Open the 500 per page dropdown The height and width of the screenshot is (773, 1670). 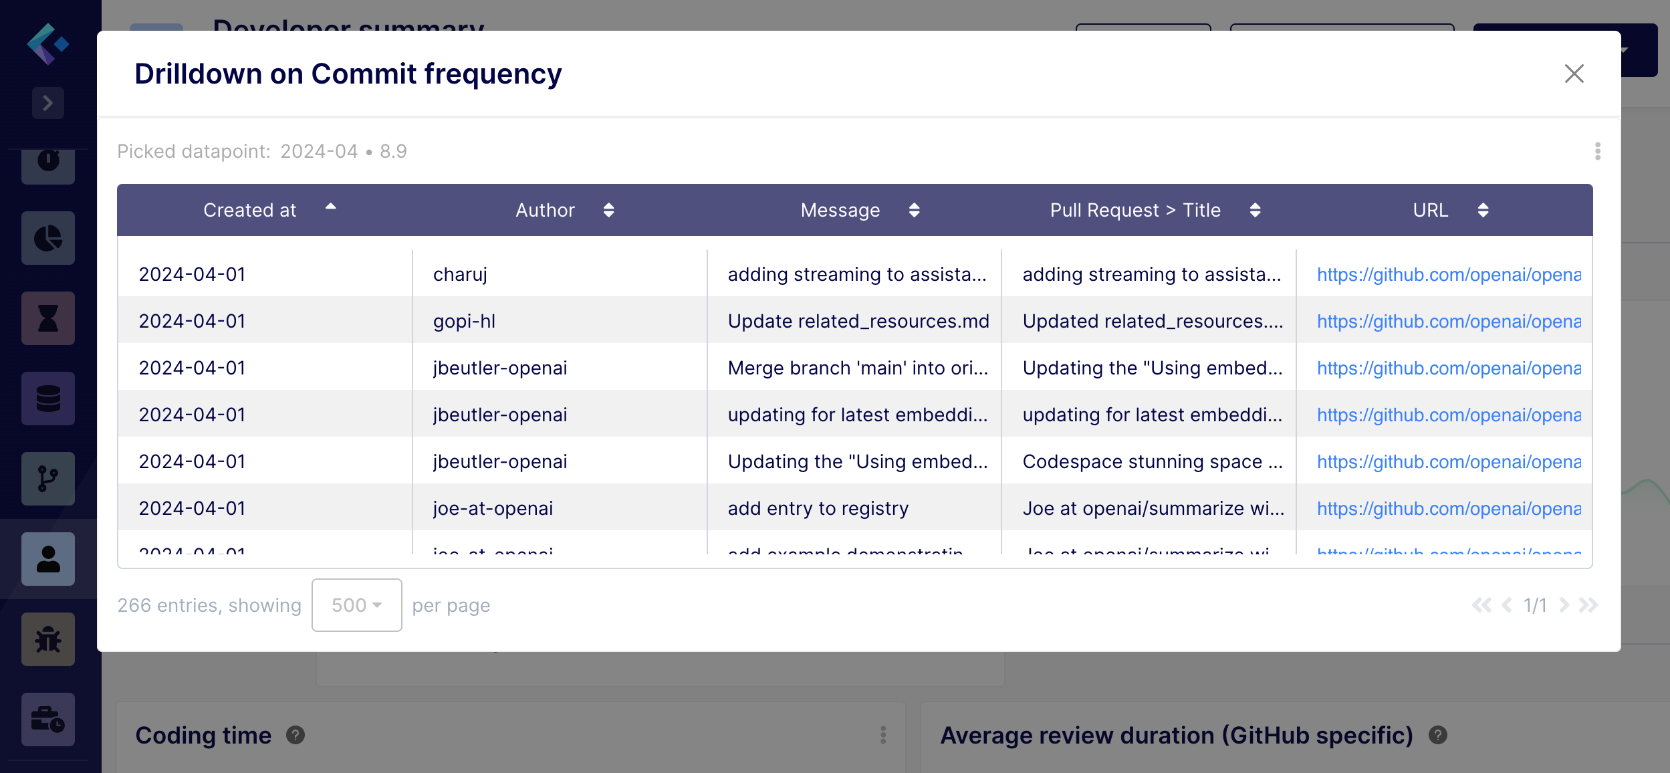356,605
